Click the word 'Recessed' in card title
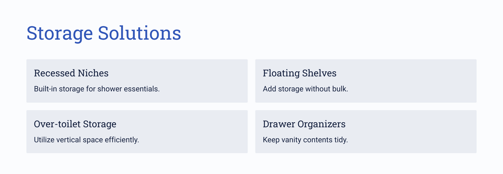This screenshot has width=503, height=174. pos(54,73)
